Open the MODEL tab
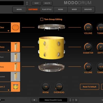This screenshot has width=103, height=103. pos(19,9)
